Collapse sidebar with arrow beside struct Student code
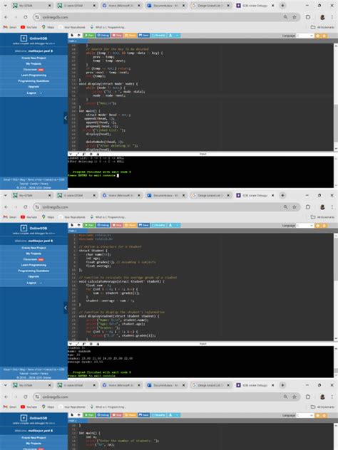Screen dimensions: 338x450 (x=66, y=308)
